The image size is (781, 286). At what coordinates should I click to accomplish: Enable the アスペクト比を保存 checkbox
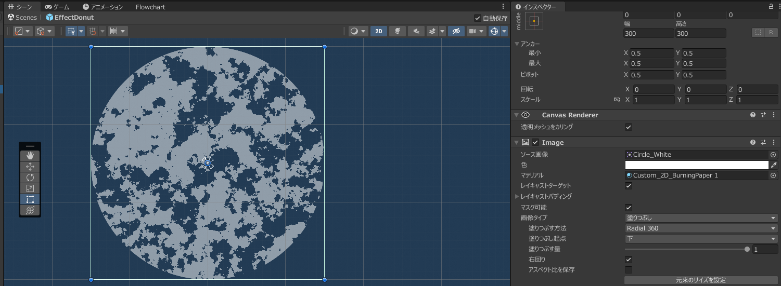tap(629, 270)
